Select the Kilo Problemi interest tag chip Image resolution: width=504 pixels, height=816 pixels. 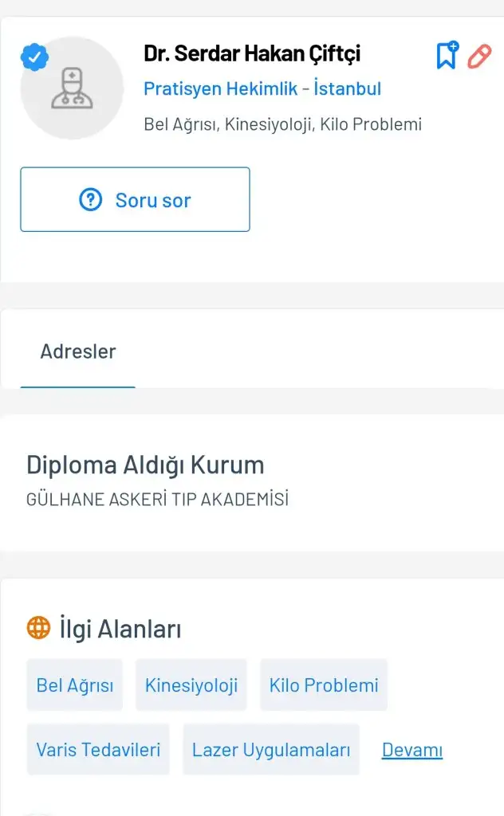coord(324,685)
